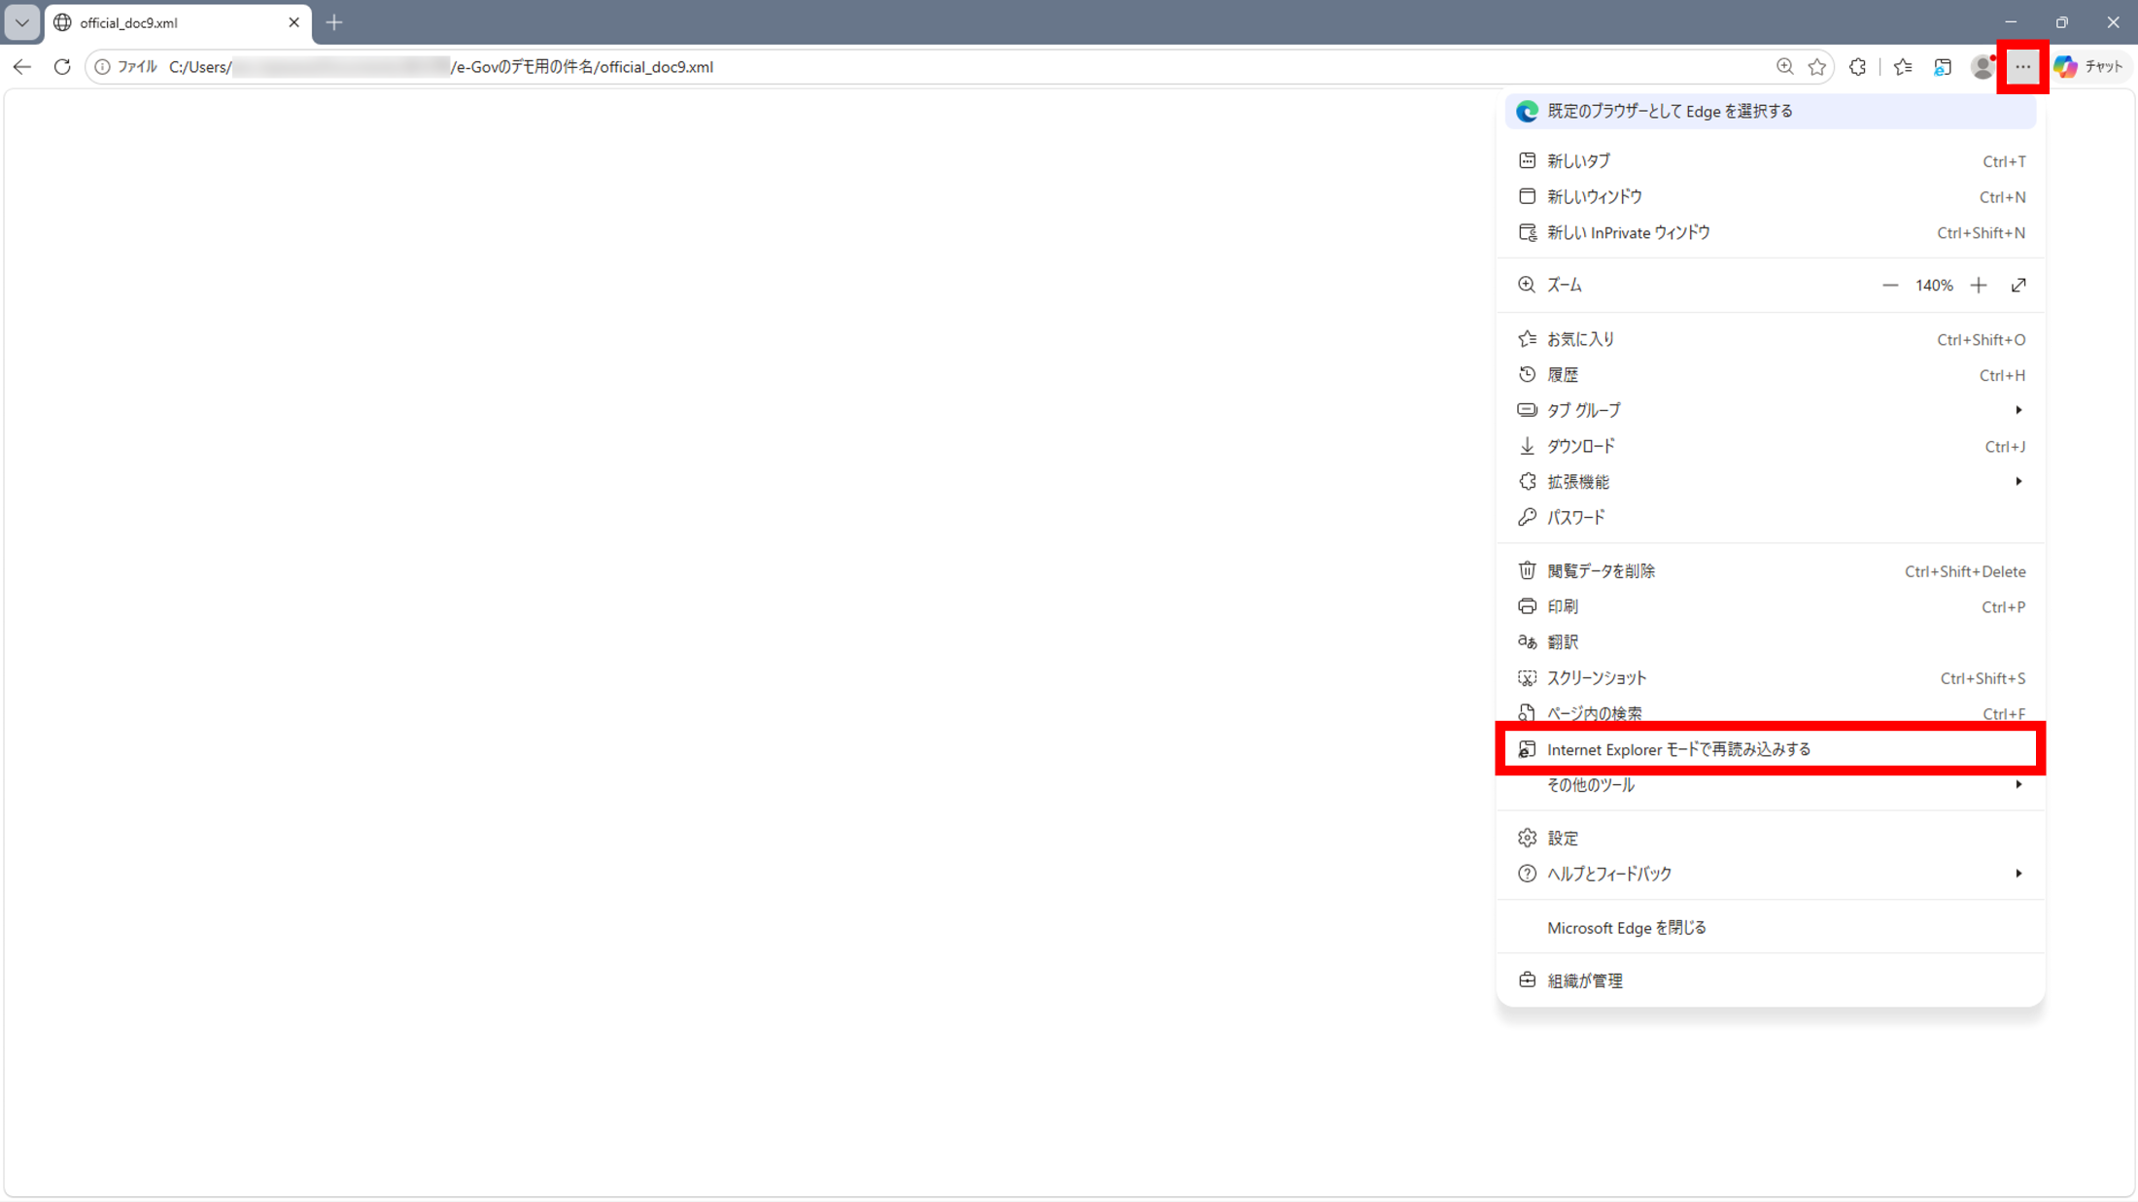Select Internet Explorer モードで再読み込みする
Image resolution: width=2138 pixels, height=1202 pixels.
coord(1771,749)
